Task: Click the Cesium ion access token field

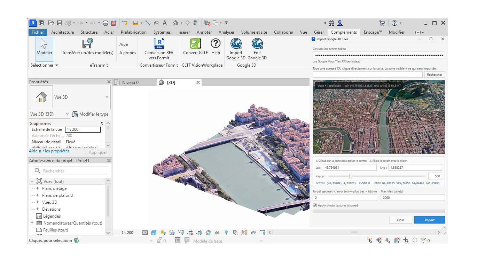Action: pos(379,55)
